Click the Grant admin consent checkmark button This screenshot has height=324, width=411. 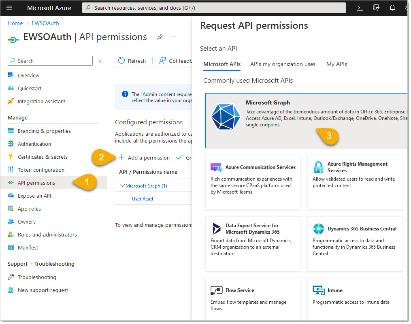pos(184,158)
